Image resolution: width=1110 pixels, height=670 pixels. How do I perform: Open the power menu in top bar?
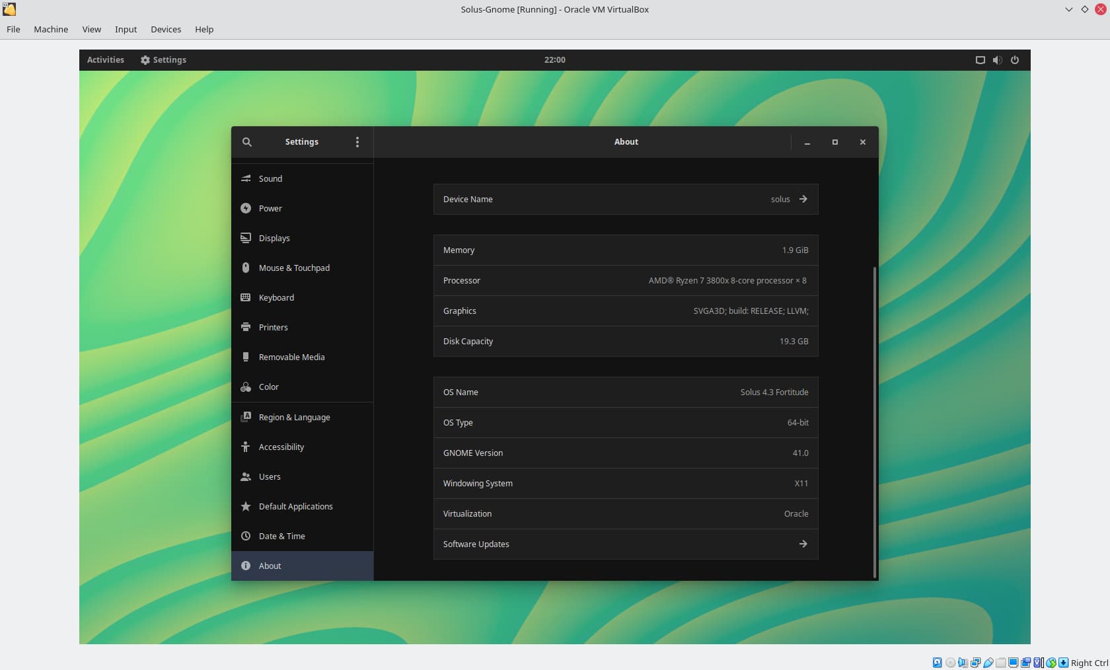pos(1015,60)
